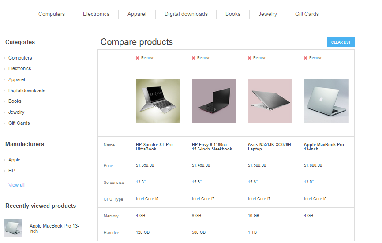This screenshot has height=243, width=382.
Task: Select Apple under Manufacturers
Action: (14, 160)
